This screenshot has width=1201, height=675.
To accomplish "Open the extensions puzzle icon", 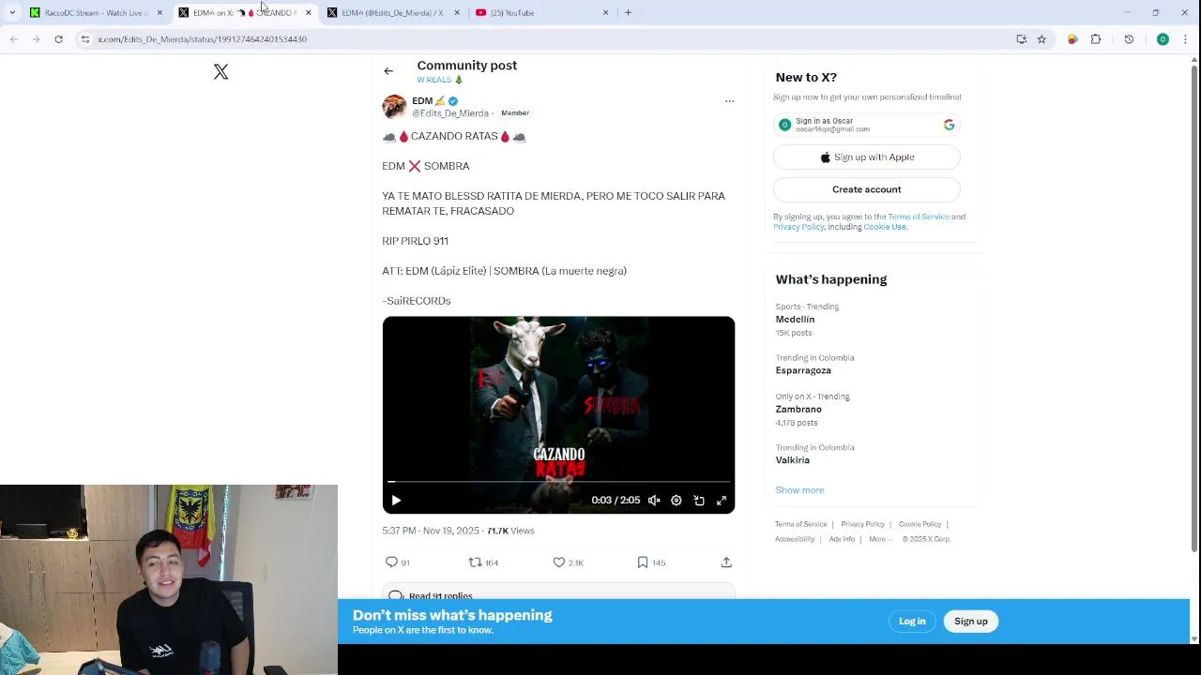I will 1096,39.
